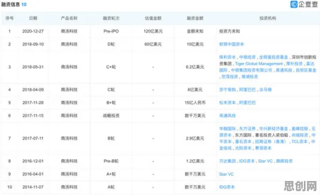Open the 全明星投资基金 investor link

(x=273, y=57)
